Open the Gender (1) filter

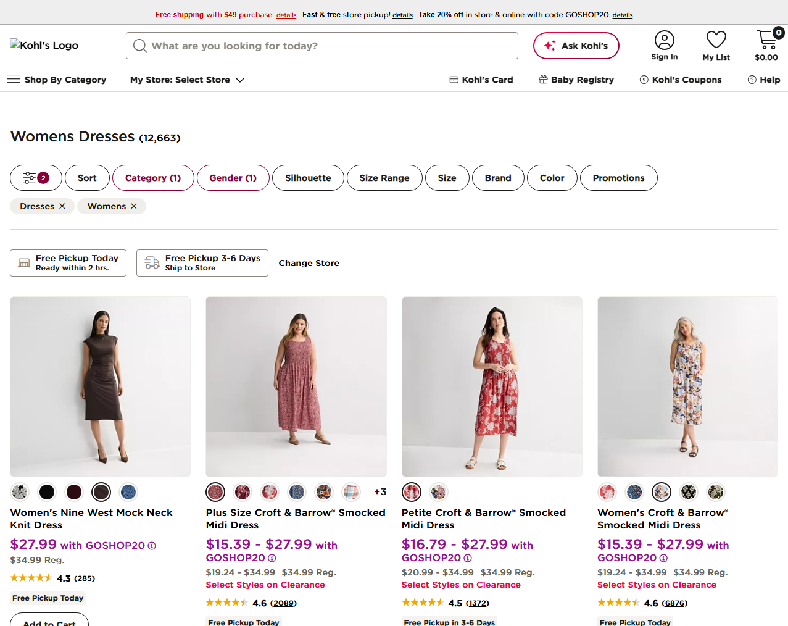point(233,178)
